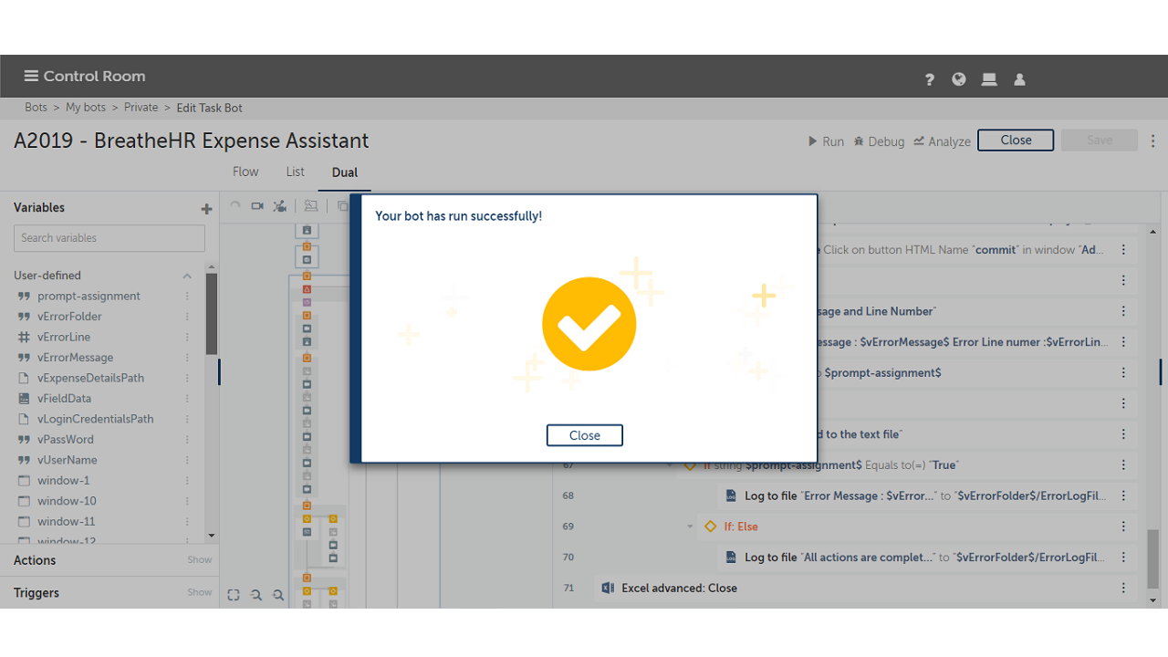Open options menu for vErrorLine variable
The image size is (1168, 657).
(188, 337)
